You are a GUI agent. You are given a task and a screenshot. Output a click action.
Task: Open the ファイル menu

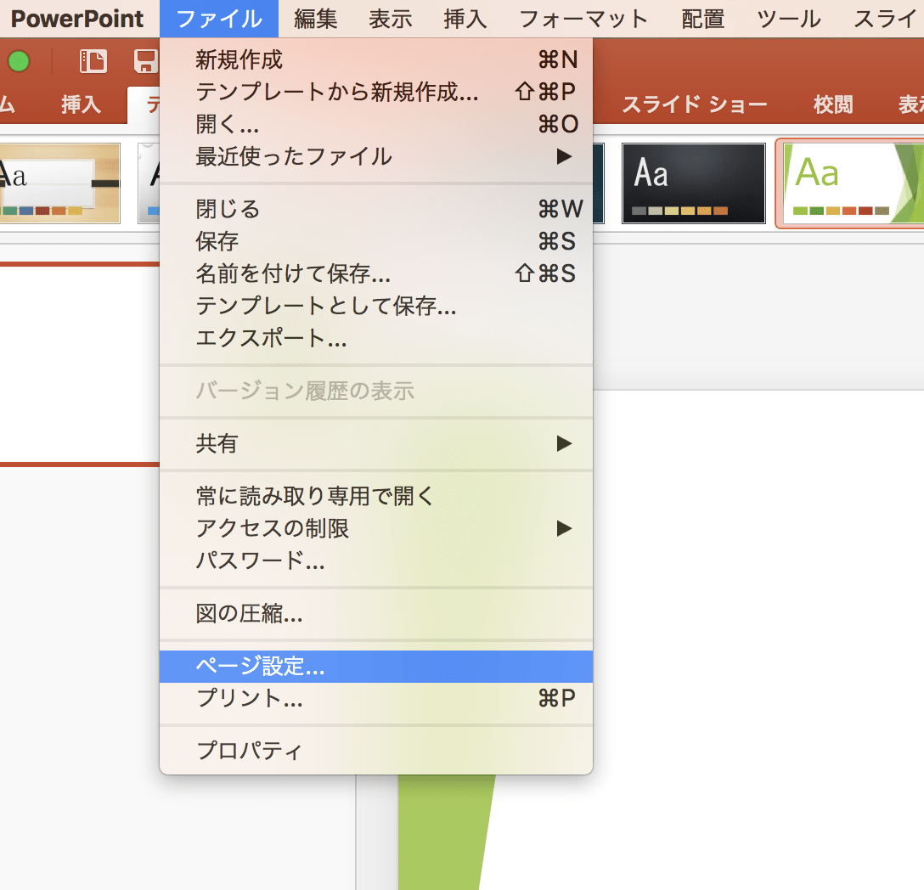[x=218, y=19]
